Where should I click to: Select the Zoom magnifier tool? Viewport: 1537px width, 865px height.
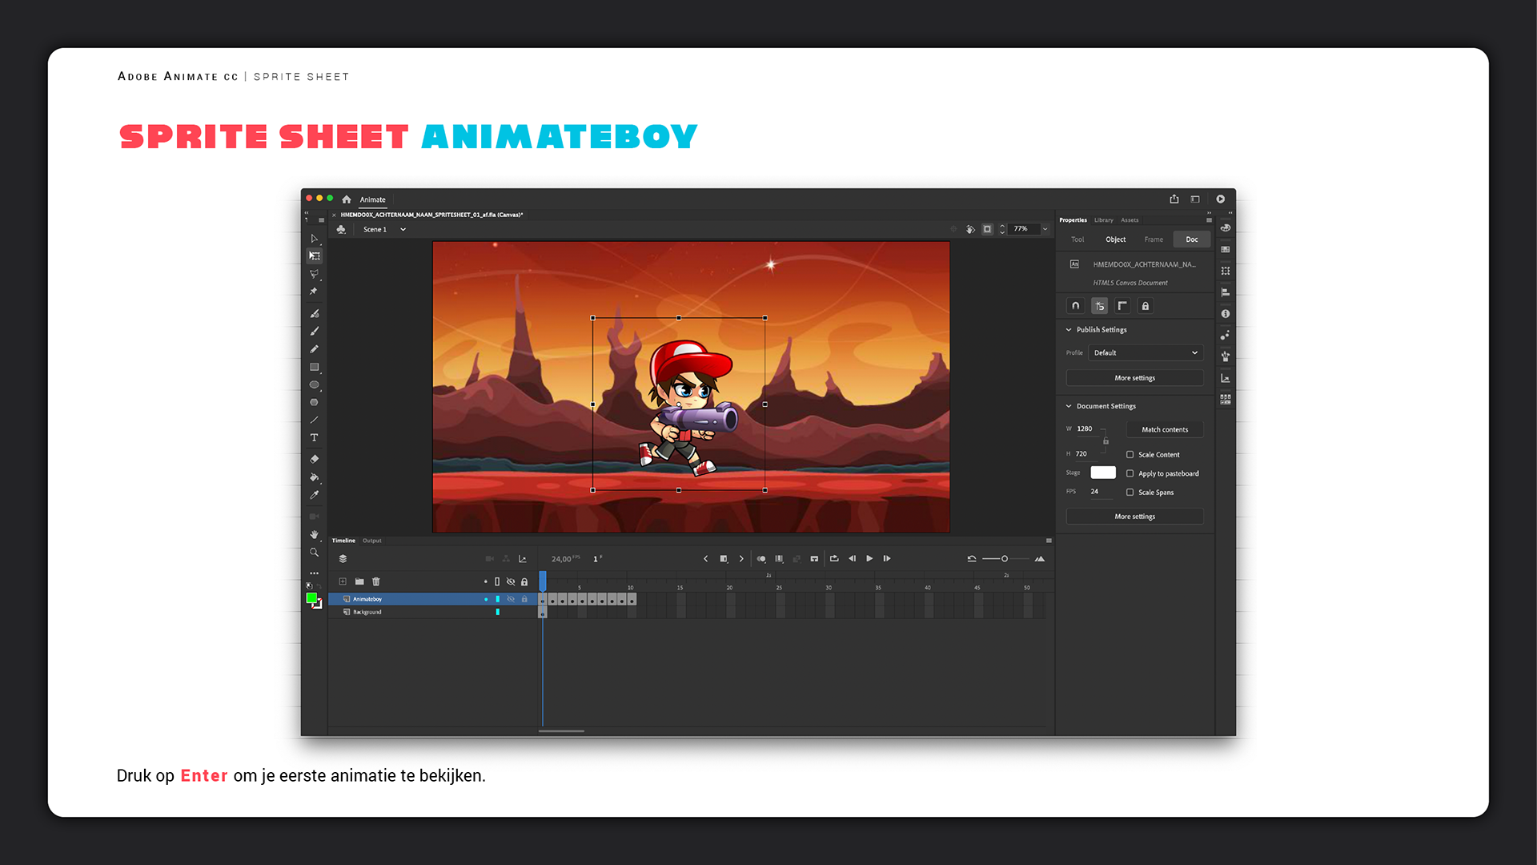(x=315, y=553)
